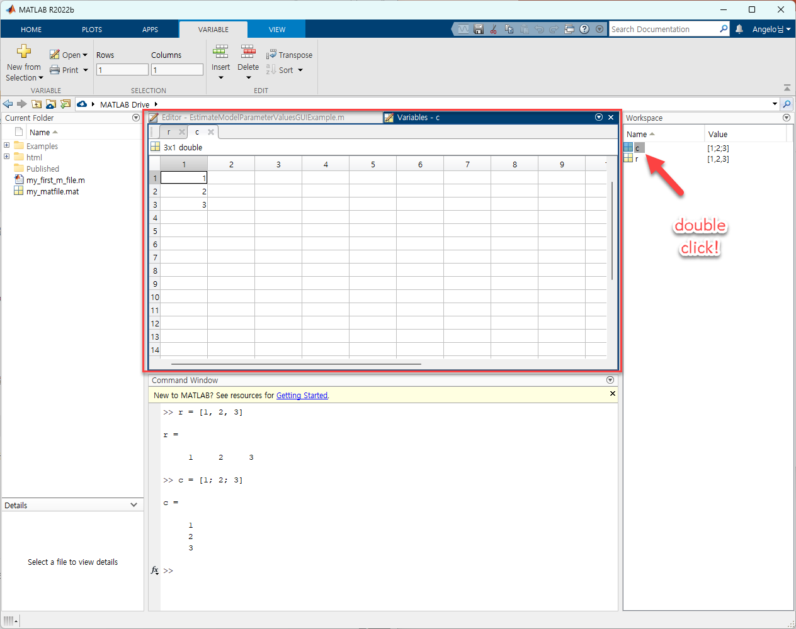
Task: Select my_first_m_file.m in Current Folder
Action: tap(55, 180)
